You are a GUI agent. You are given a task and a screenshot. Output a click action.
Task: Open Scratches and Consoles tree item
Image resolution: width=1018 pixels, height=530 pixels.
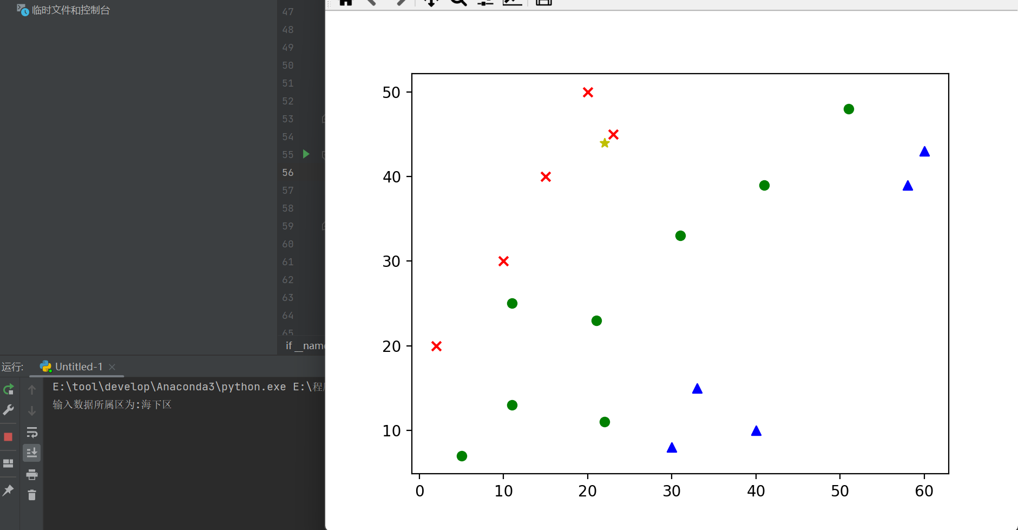click(63, 10)
